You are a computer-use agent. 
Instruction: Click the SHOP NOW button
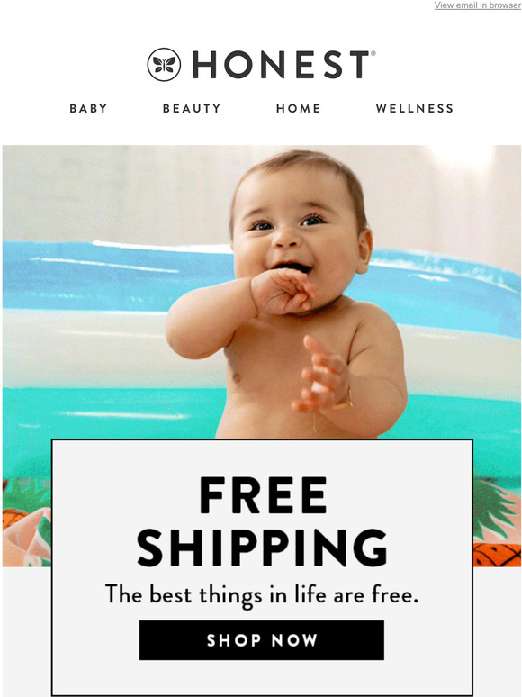(x=262, y=640)
